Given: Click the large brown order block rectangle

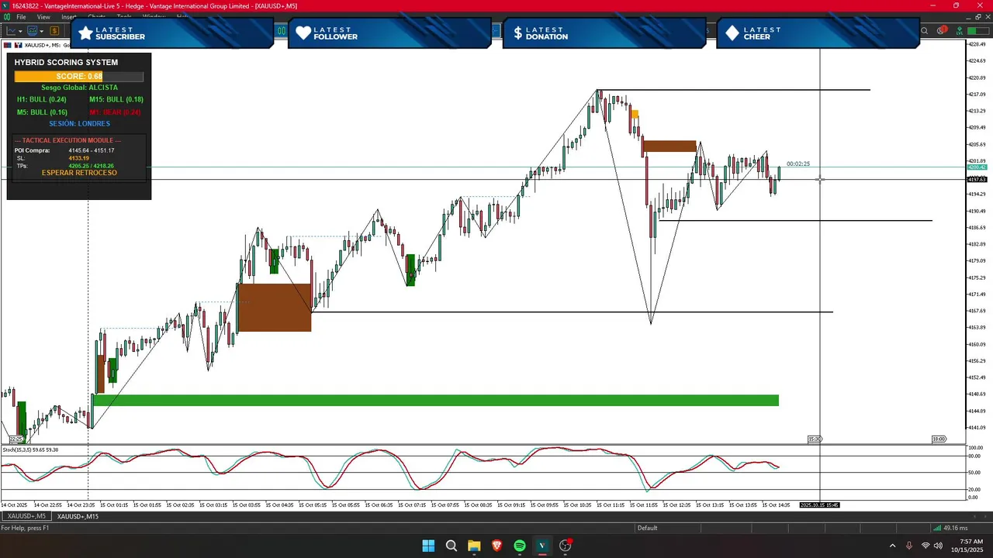Looking at the screenshot, I should click(275, 308).
